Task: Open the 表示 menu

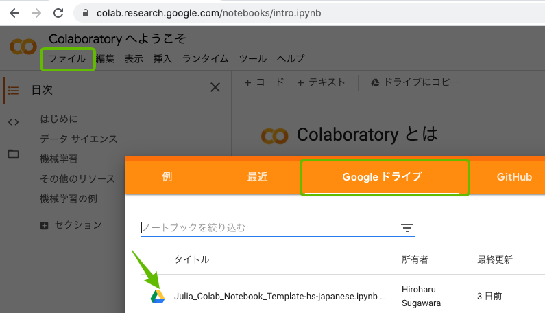Action: tap(134, 59)
